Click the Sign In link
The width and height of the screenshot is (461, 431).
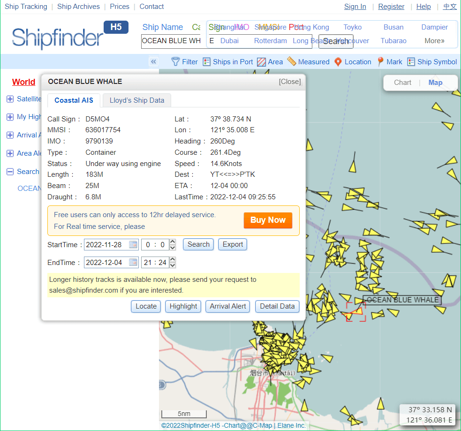pos(355,7)
